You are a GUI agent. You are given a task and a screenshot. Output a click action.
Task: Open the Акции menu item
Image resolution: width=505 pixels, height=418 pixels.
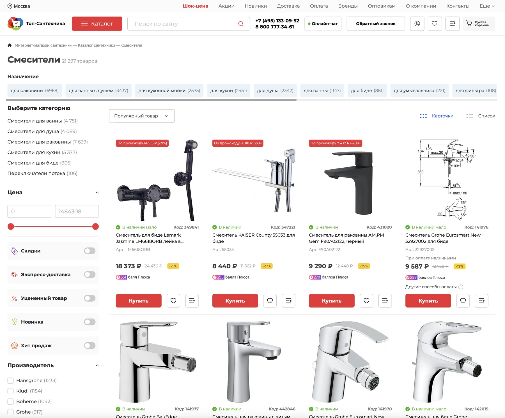point(226,6)
